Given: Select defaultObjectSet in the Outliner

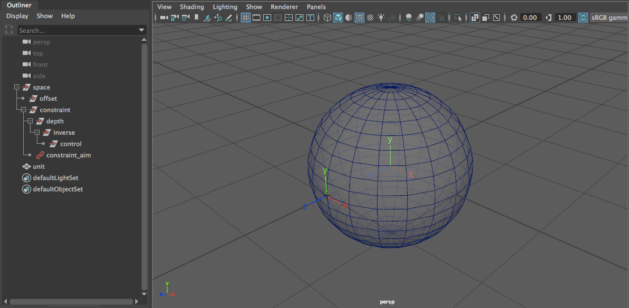Looking at the screenshot, I should [58, 189].
